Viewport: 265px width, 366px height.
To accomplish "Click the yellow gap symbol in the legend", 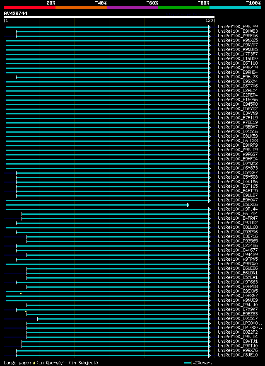I will coord(34,363).
